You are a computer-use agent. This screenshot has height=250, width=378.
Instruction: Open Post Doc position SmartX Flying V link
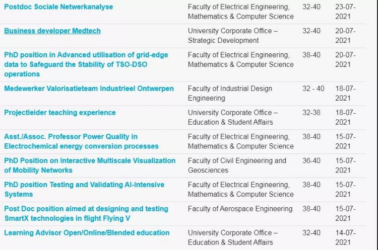86,214
